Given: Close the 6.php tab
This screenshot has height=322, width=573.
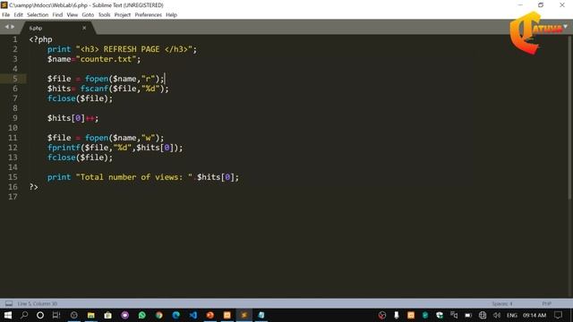Looking at the screenshot, I should pos(84,28).
